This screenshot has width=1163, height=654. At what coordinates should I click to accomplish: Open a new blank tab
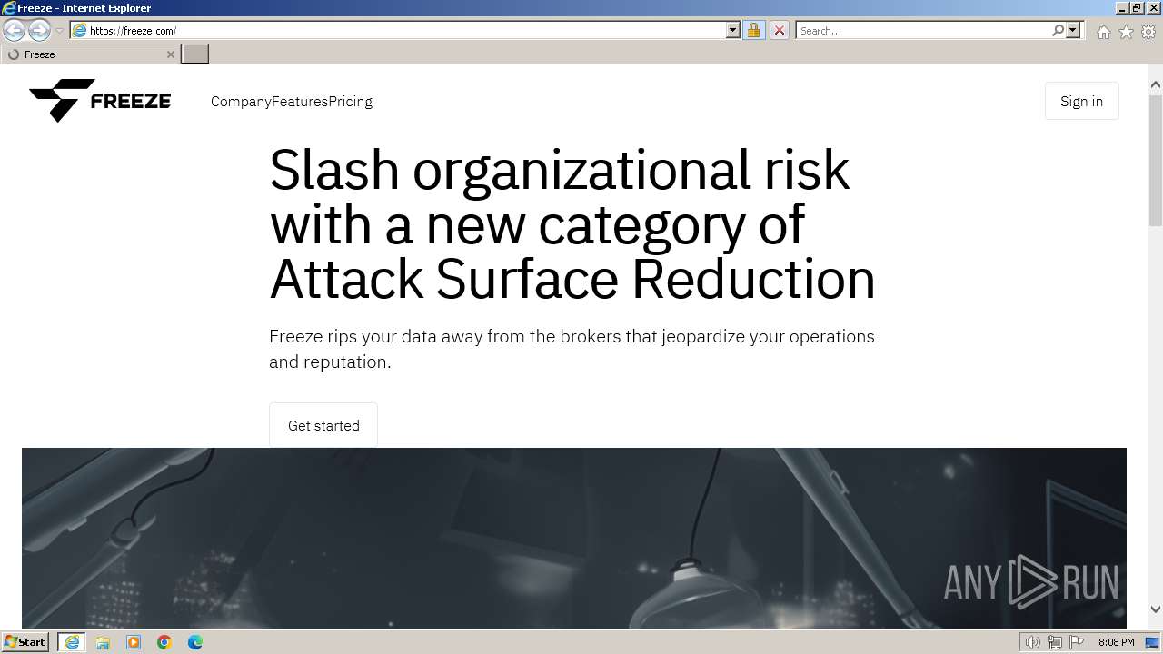(x=195, y=54)
